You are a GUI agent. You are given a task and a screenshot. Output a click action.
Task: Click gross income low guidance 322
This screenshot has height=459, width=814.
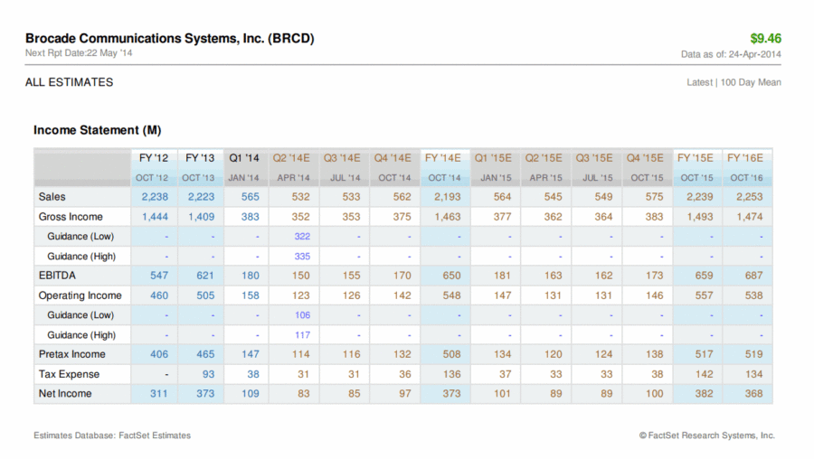pos(302,237)
